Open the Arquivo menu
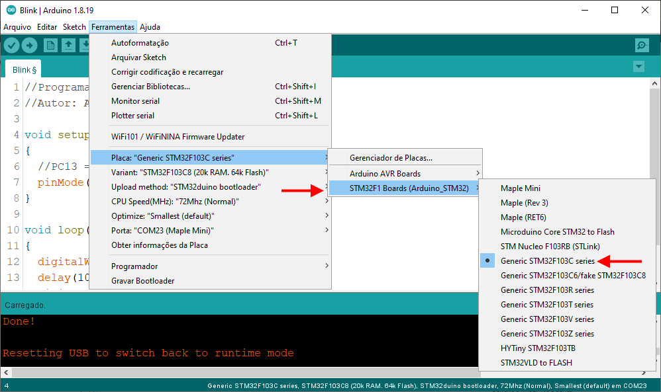The width and height of the screenshot is (661, 392). (17, 27)
